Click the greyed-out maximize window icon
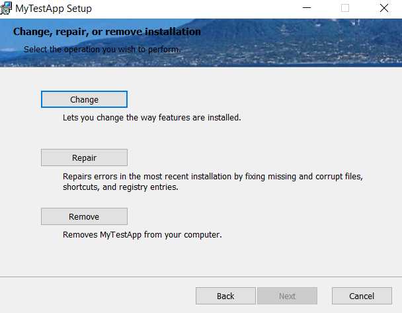Viewport: 402px width, 313px height. point(345,8)
